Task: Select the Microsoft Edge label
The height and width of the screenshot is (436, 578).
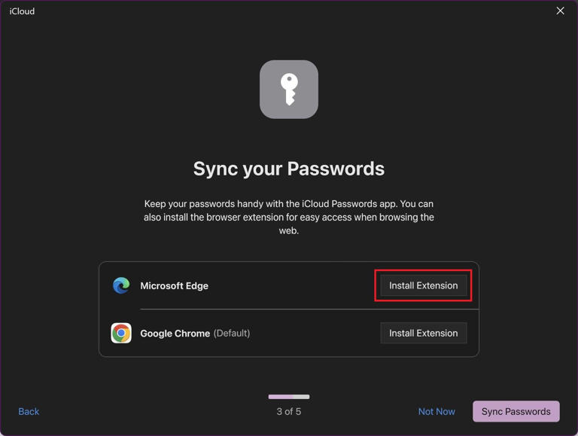Action: pos(174,286)
